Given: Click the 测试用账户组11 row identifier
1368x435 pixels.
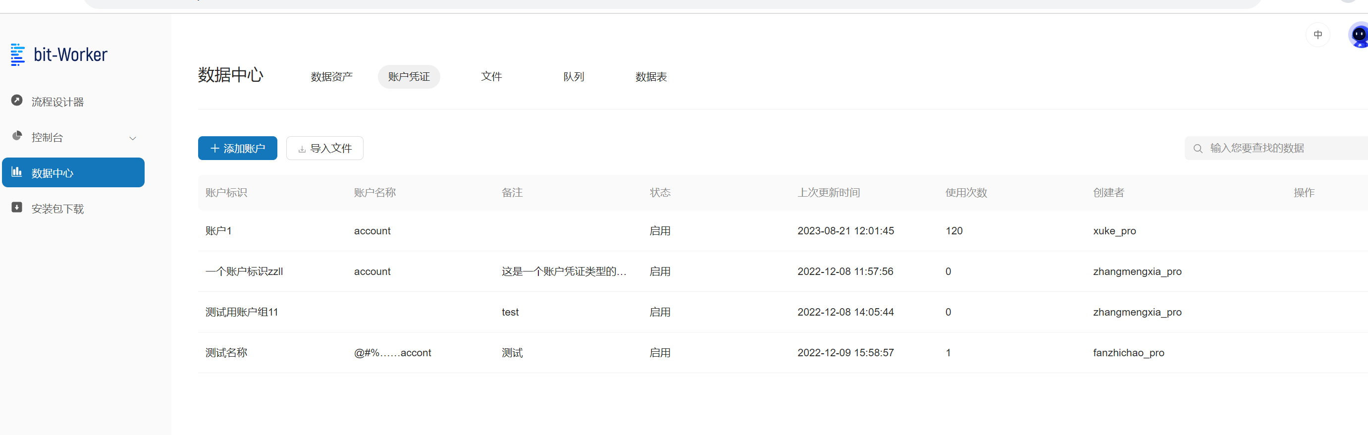Looking at the screenshot, I should point(242,312).
